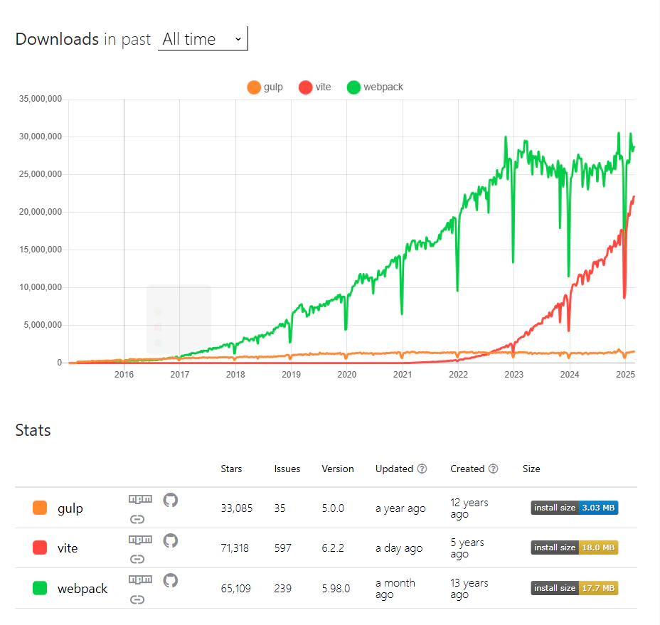The height and width of the screenshot is (625, 660).
Task: Click the 2023 label on chart x-axis
Action: [x=514, y=375]
